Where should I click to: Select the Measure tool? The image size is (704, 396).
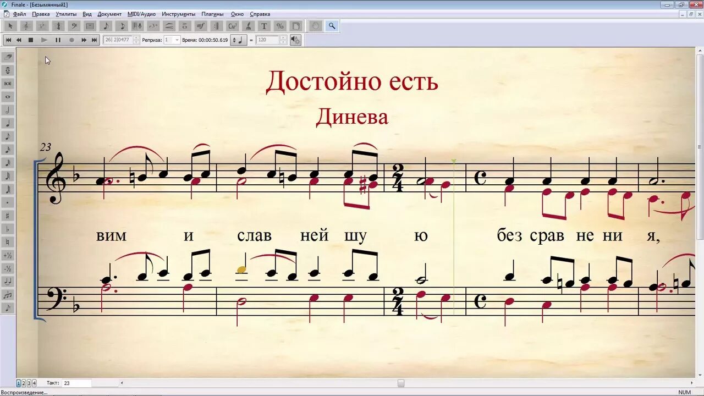[x=89, y=26]
